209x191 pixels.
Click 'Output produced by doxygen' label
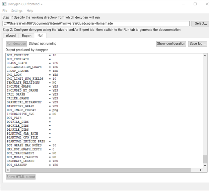(27, 50)
